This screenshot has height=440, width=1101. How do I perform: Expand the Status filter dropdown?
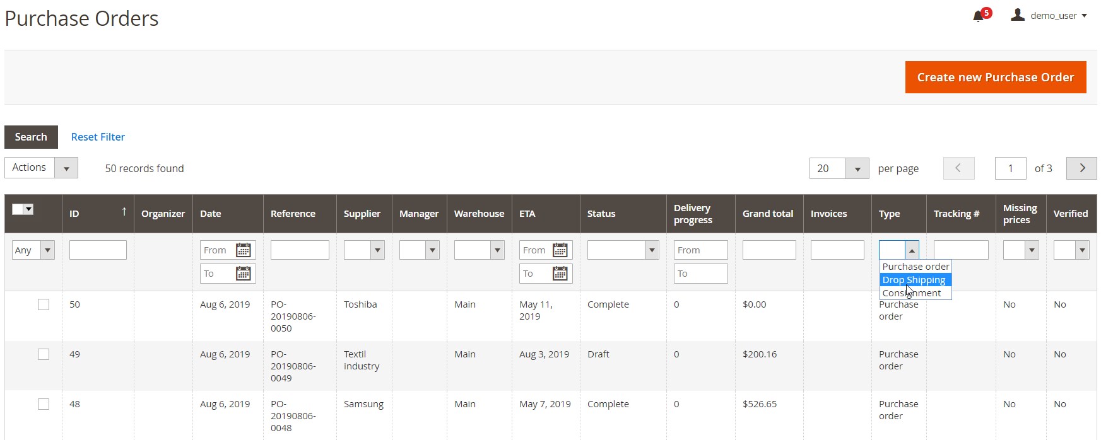(x=652, y=250)
